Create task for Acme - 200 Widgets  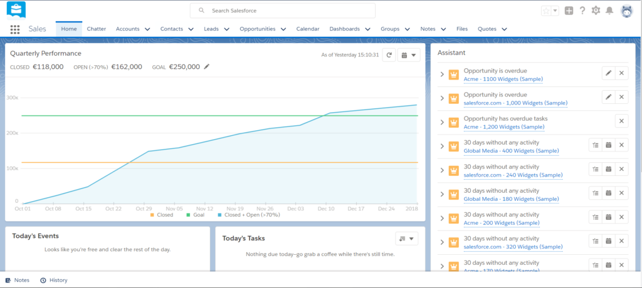tap(596, 217)
